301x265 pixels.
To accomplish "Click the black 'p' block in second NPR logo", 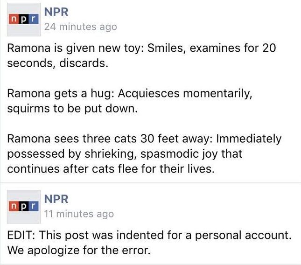I will [x=22, y=206].
